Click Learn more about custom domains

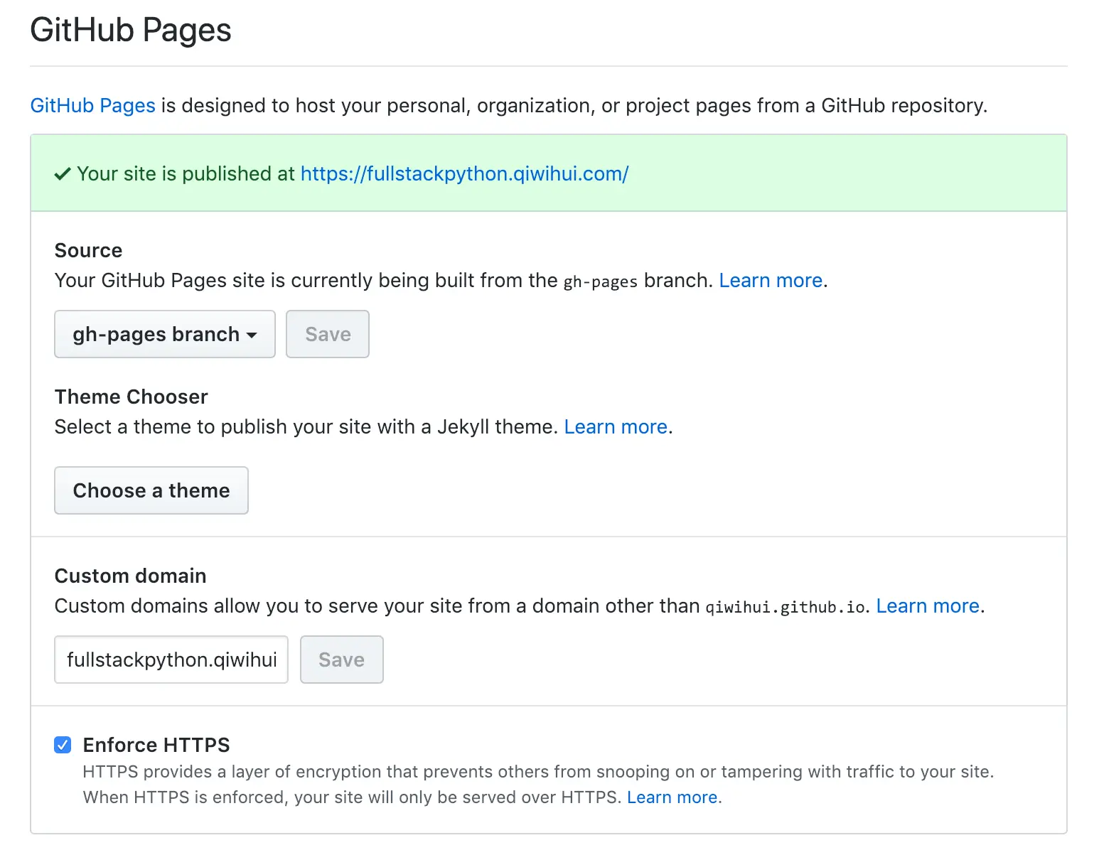click(x=928, y=606)
